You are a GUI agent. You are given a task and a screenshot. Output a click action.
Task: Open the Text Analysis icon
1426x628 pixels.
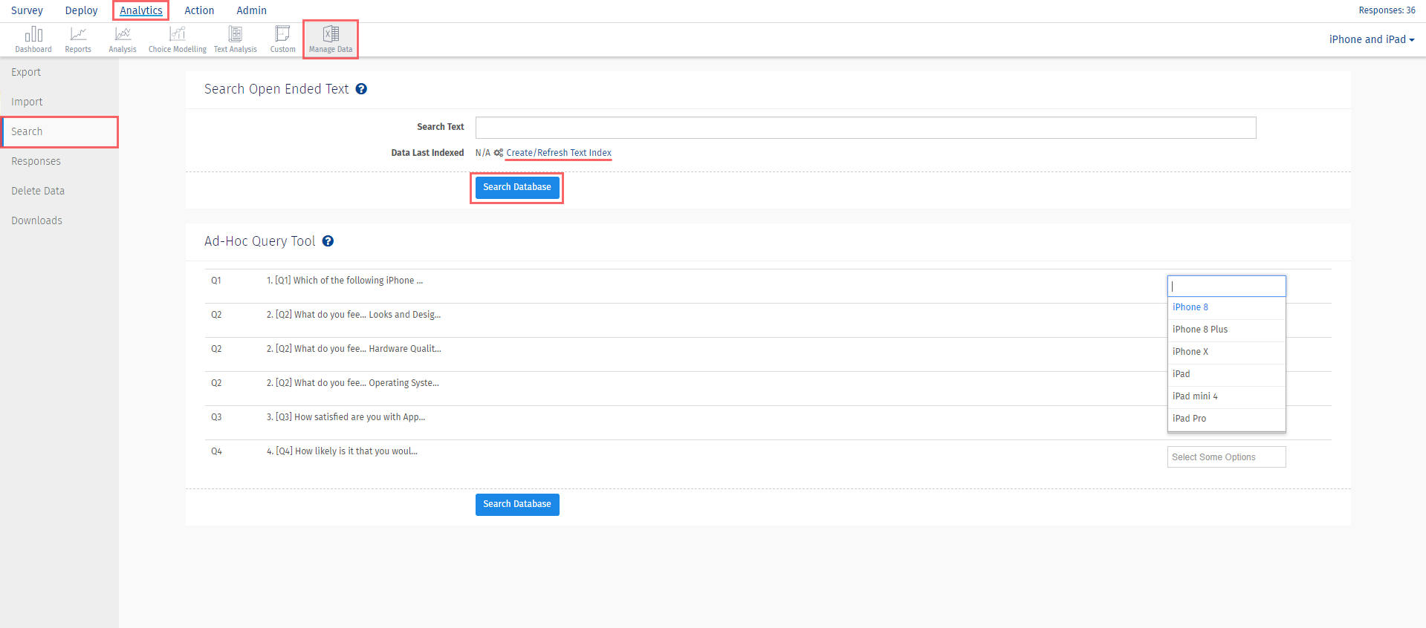(236, 39)
